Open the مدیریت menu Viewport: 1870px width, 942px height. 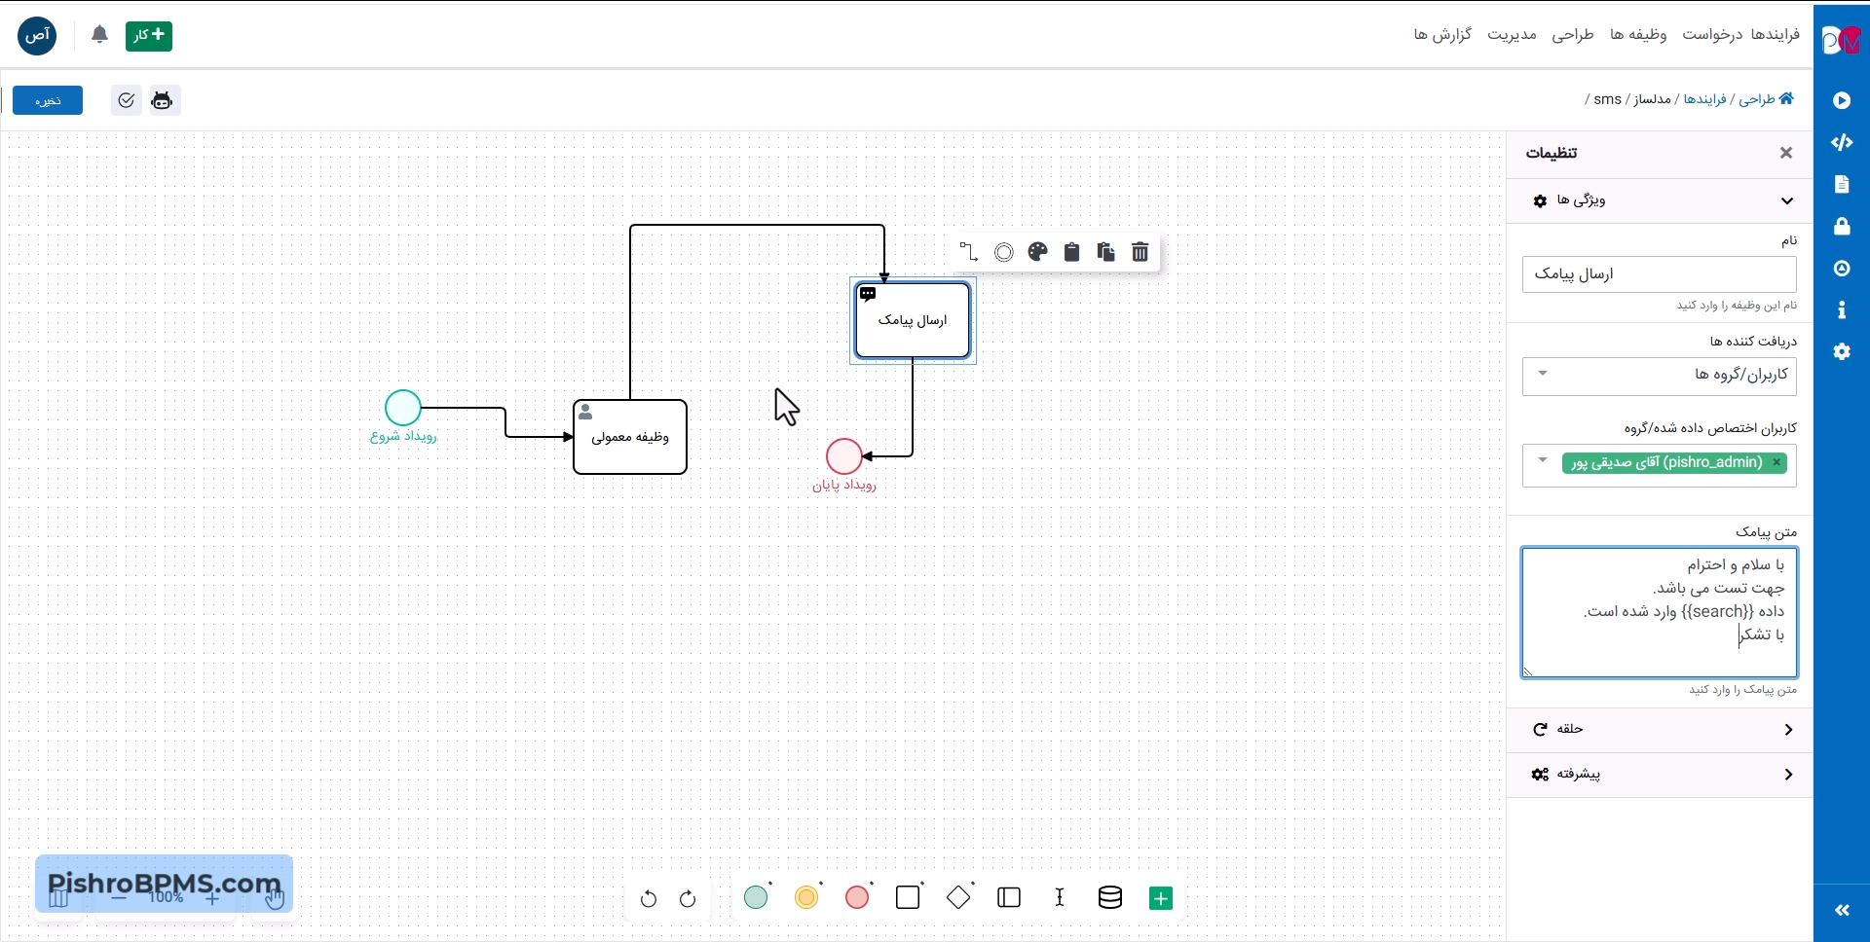click(x=1512, y=35)
